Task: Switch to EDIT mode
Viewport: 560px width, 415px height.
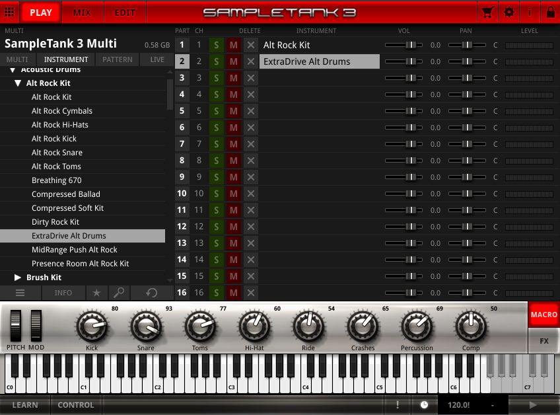Action: coord(125,13)
